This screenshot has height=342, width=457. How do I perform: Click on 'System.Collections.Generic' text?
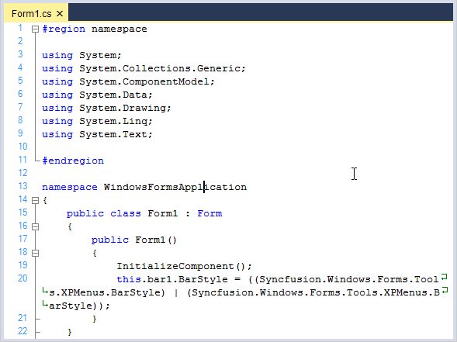[x=160, y=68]
